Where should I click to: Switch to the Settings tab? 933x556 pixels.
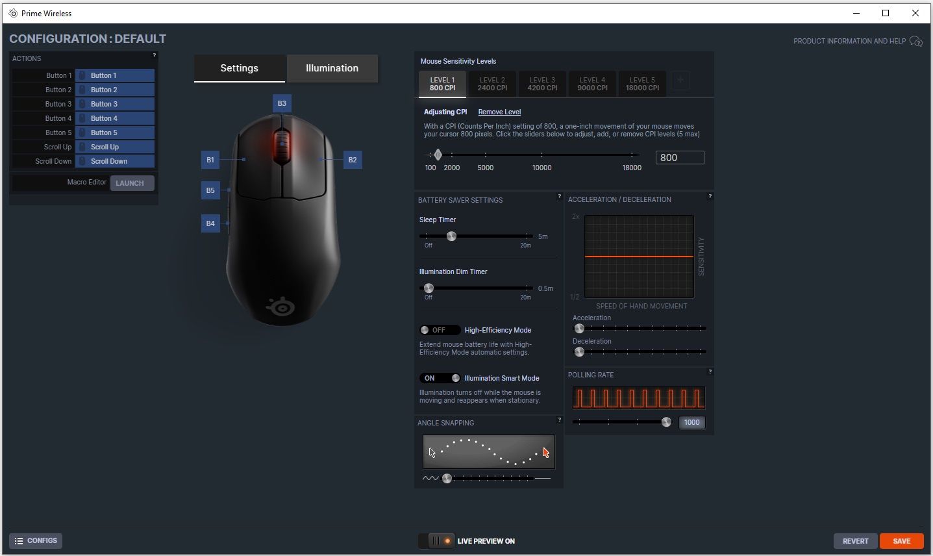[x=240, y=68]
